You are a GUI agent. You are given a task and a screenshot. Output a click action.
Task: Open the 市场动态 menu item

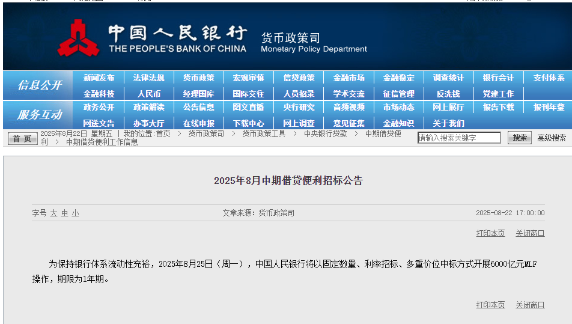399,107
